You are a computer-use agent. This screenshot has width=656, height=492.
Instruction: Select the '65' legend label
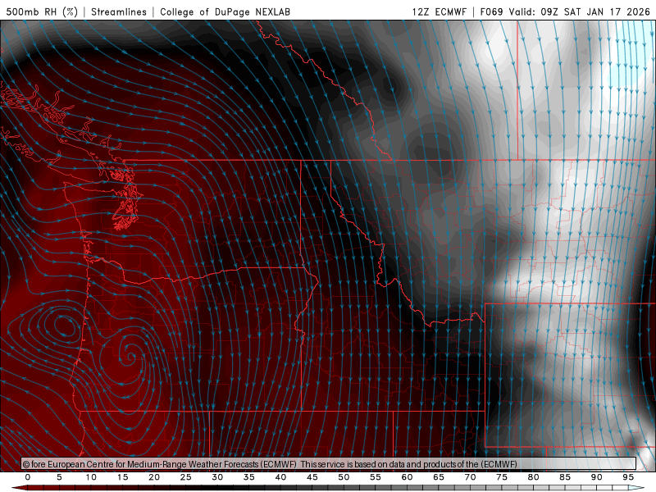(439, 477)
